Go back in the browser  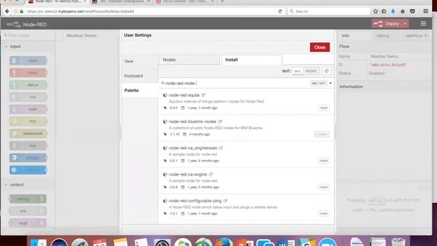point(7,12)
